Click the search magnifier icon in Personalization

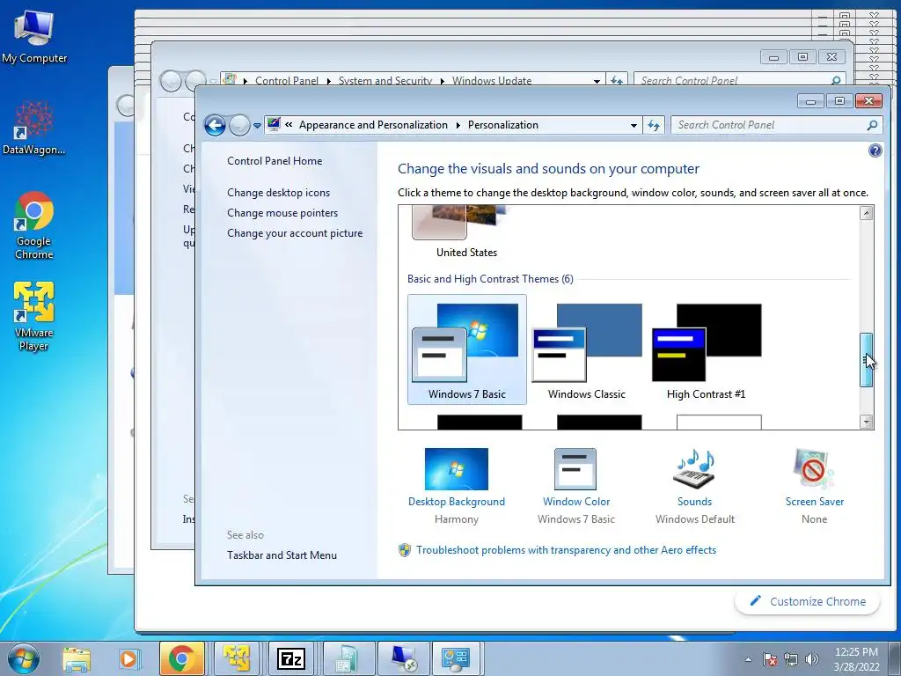pos(872,125)
